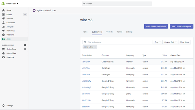Screen dimensions: 195x110
Task: Click the Aug 30 at 01:39 pm date
Action: 178,68
